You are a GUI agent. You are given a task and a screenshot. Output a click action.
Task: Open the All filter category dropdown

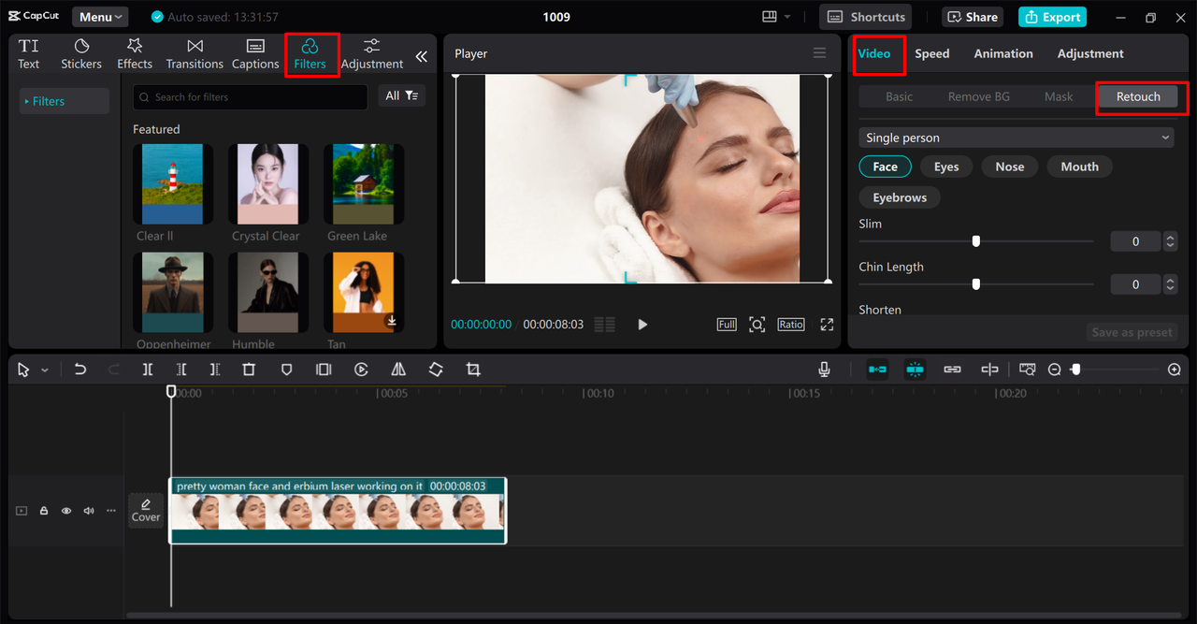[402, 95]
